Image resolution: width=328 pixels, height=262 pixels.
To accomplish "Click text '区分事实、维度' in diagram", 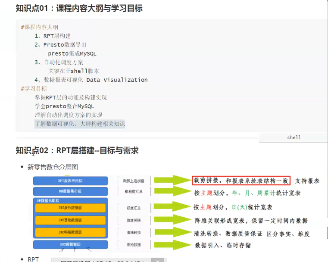I will click(288, 234).
